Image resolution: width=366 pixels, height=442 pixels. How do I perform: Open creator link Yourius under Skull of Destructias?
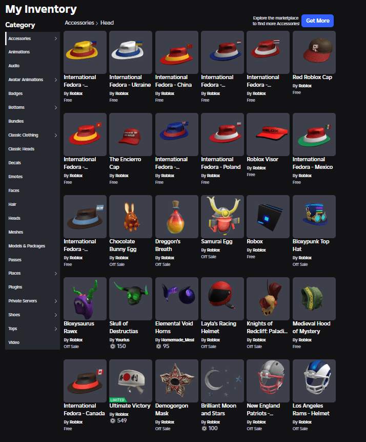122,340
